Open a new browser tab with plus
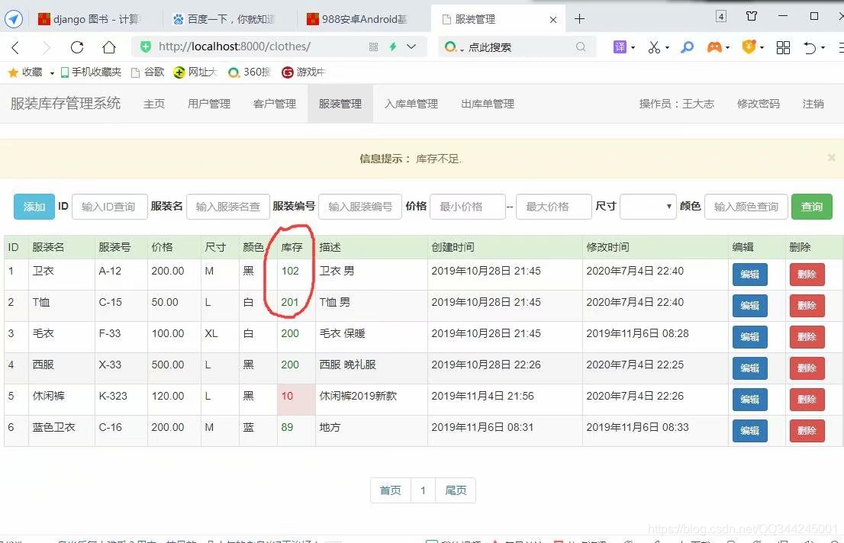The image size is (844, 543). [x=579, y=19]
